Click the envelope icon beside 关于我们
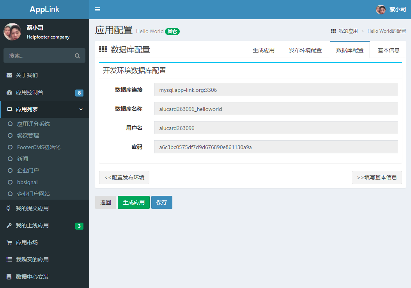 click(x=9, y=76)
